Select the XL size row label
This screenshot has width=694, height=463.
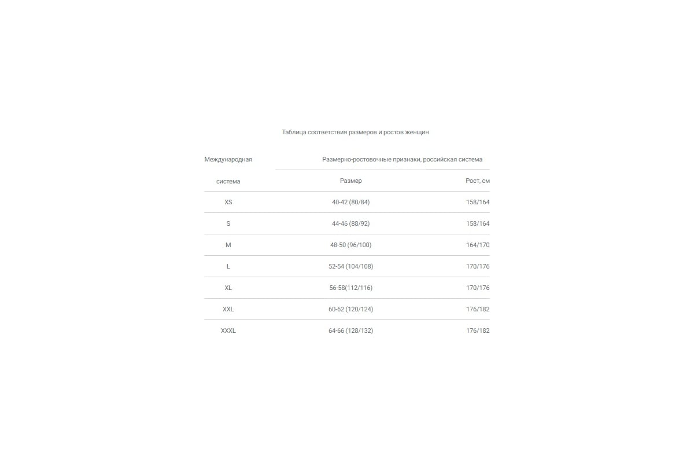[x=228, y=288]
